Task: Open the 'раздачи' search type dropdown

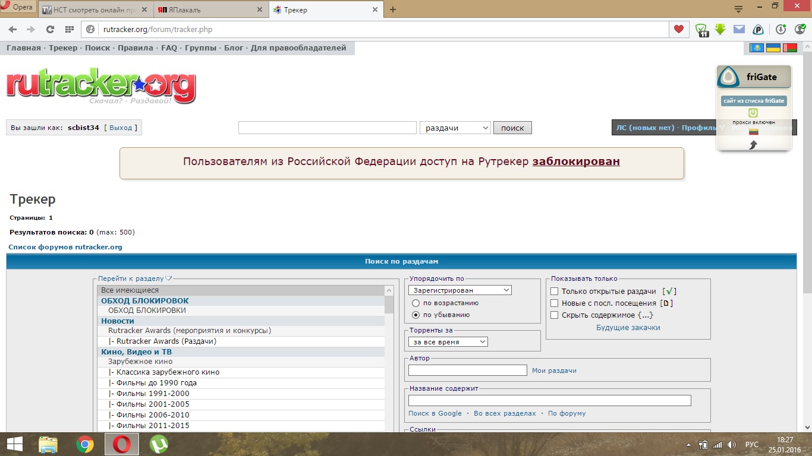Action: point(455,128)
